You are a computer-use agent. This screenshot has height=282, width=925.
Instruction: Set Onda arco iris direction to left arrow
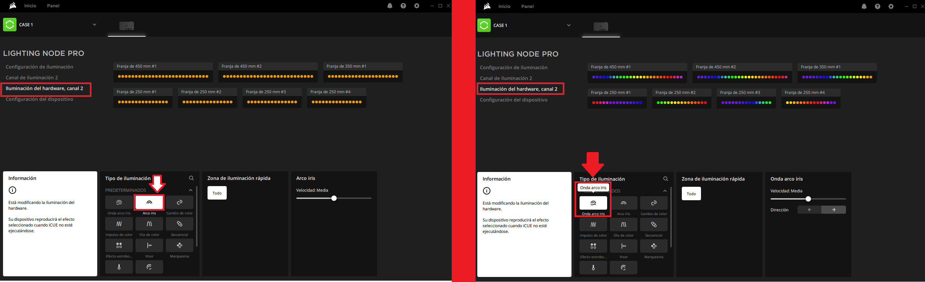point(809,210)
